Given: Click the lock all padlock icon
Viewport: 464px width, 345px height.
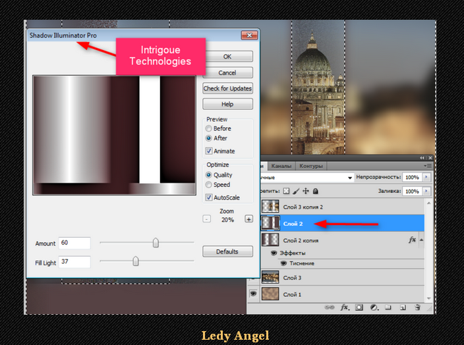Looking at the screenshot, I should (316, 192).
